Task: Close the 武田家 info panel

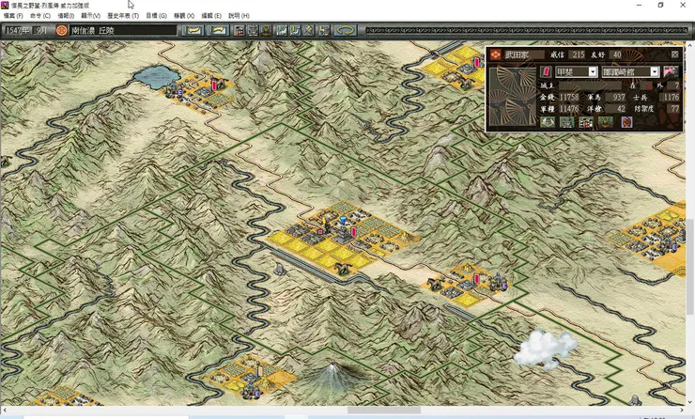Action: point(674,54)
